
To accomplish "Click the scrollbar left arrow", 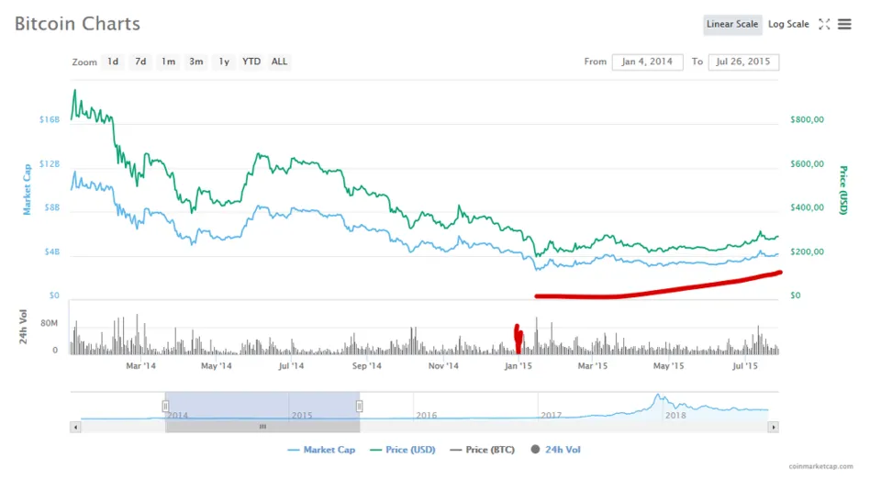I will pyautogui.click(x=75, y=427).
